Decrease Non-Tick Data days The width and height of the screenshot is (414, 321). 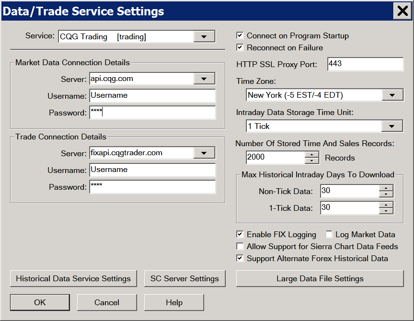click(x=386, y=194)
